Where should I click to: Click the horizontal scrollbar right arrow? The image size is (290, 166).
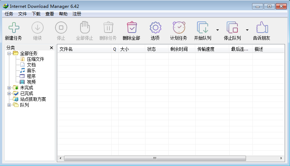coord(284,158)
